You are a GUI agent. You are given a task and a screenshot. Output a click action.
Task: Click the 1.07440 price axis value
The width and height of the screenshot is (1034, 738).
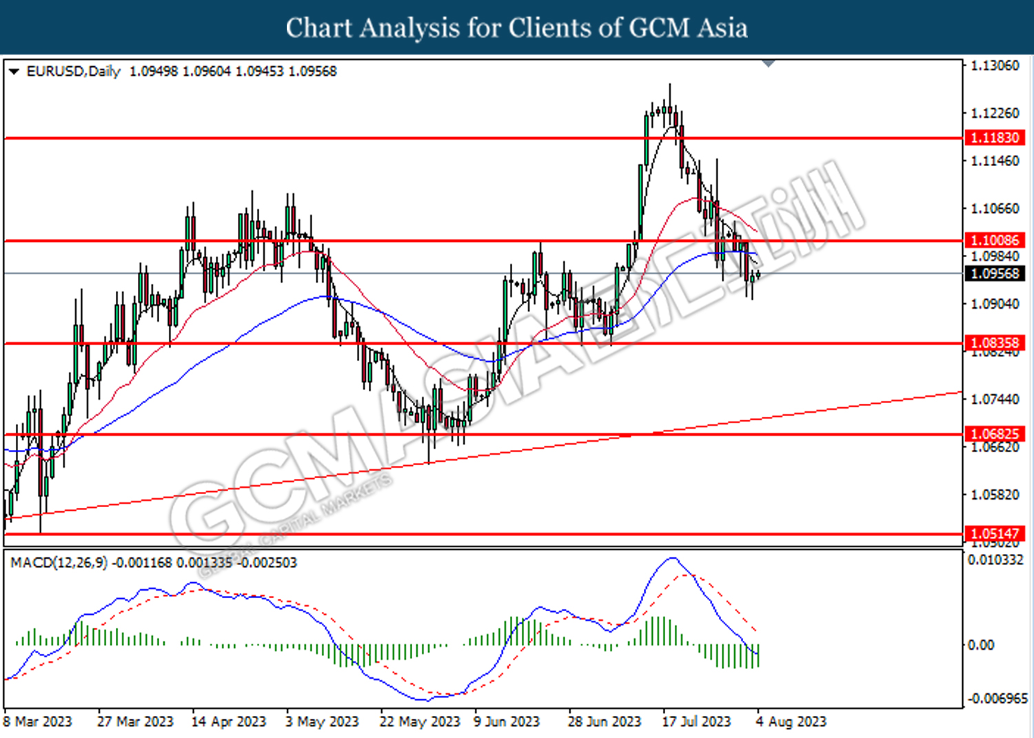tap(995, 399)
